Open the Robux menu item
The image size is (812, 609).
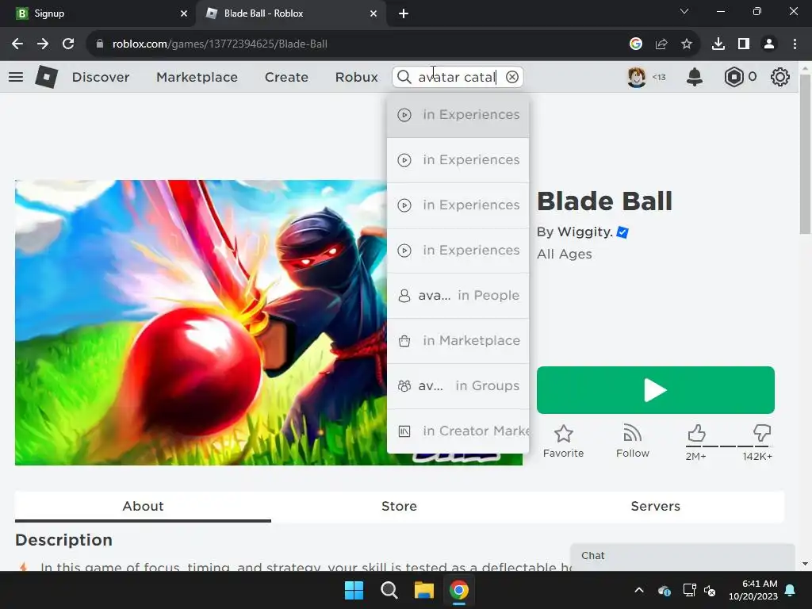tap(356, 77)
